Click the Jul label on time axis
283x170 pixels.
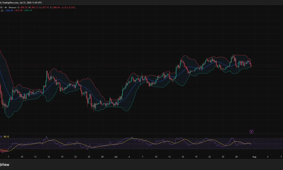116,157
